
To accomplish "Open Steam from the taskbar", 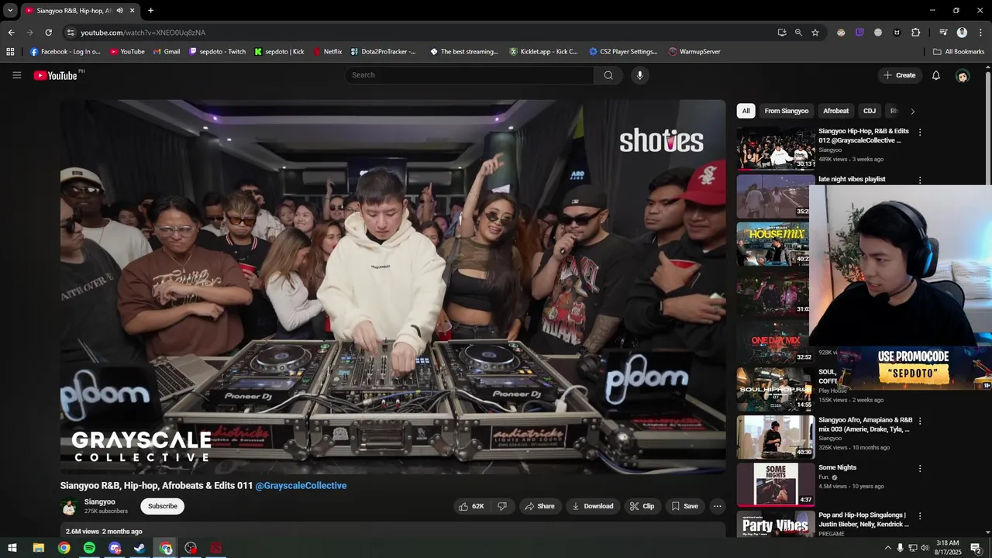I will (x=139, y=548).
